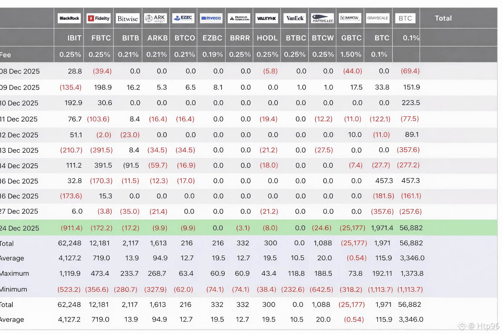Click the ARKB ticker header
The width and height of the screenshot is (502, 334).
tap(158, 38)
